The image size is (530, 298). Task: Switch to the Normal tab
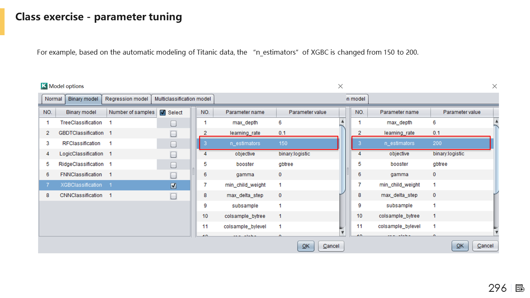click(x=53, y=99)
